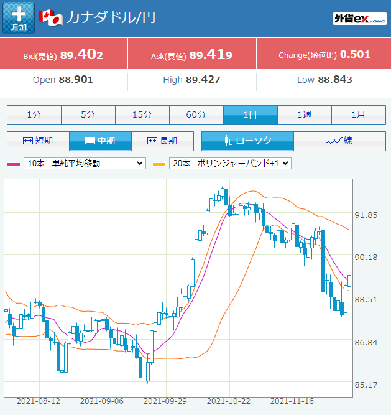Image resolution: width=391 pixels, height=415 pixels.
Task: Switch to the 1月 timeframe
Action: click(x=359, y=115)
